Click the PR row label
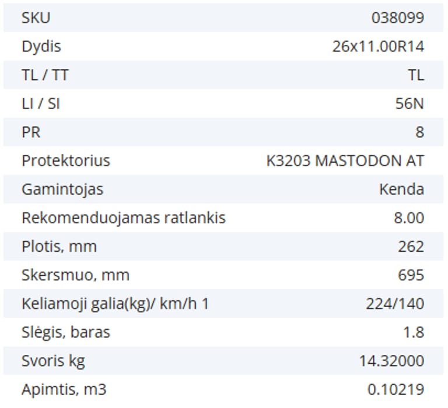 [31, 132]
